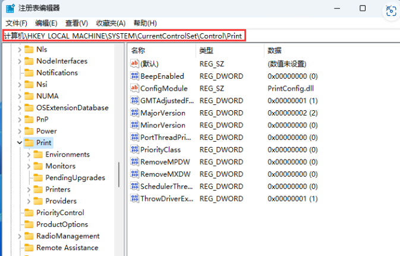Expand the Providers subkey
The image size is (400, 256).
click(29, 201)
